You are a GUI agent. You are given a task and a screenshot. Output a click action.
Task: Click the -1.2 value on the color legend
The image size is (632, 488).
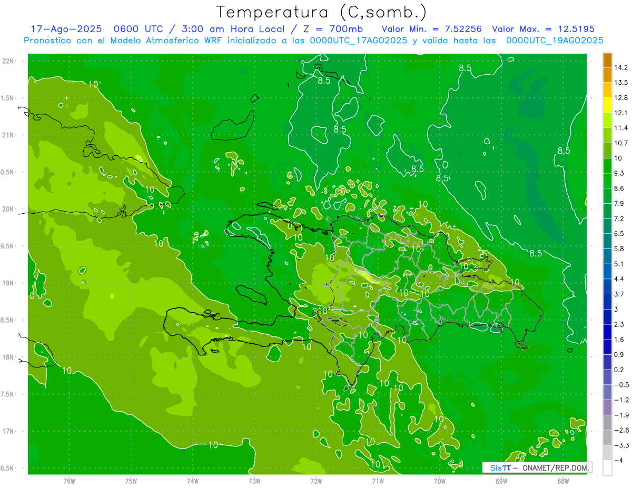(x=621, y=400)
